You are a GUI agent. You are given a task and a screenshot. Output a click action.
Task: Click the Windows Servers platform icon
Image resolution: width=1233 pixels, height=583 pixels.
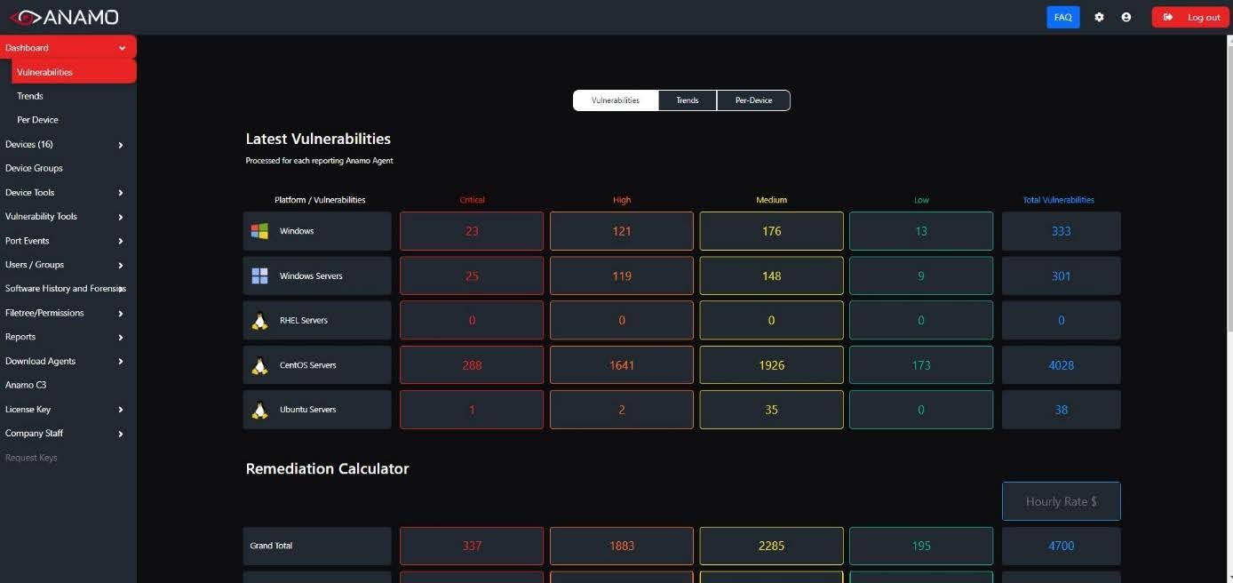pos(259,276)
